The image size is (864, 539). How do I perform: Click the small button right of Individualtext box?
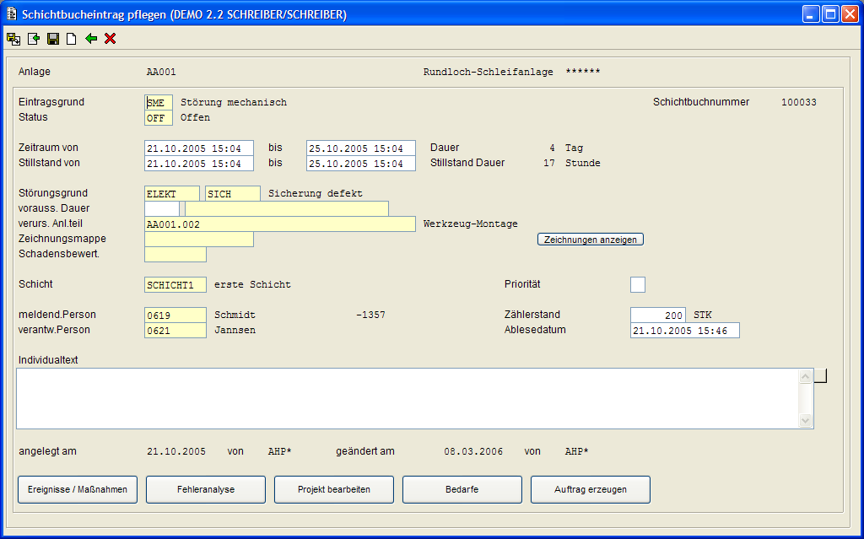coord(820,375)
